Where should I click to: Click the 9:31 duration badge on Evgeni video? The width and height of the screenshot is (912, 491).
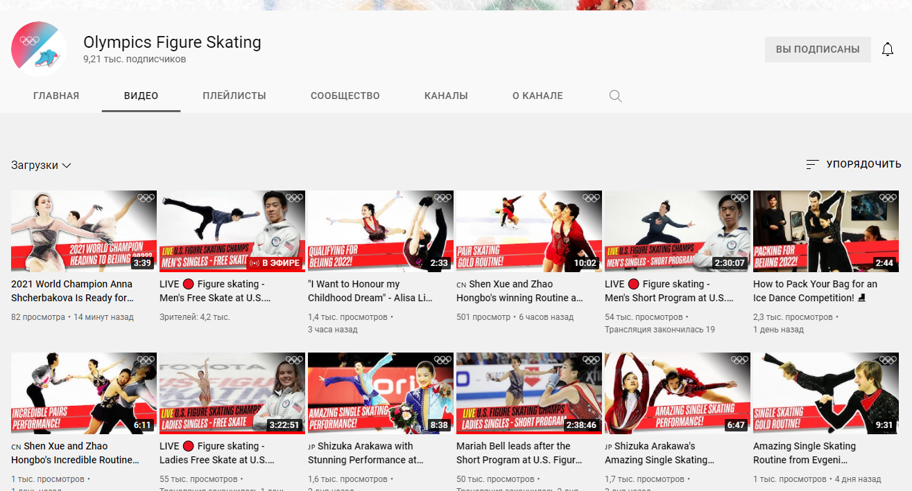(884, 425)
